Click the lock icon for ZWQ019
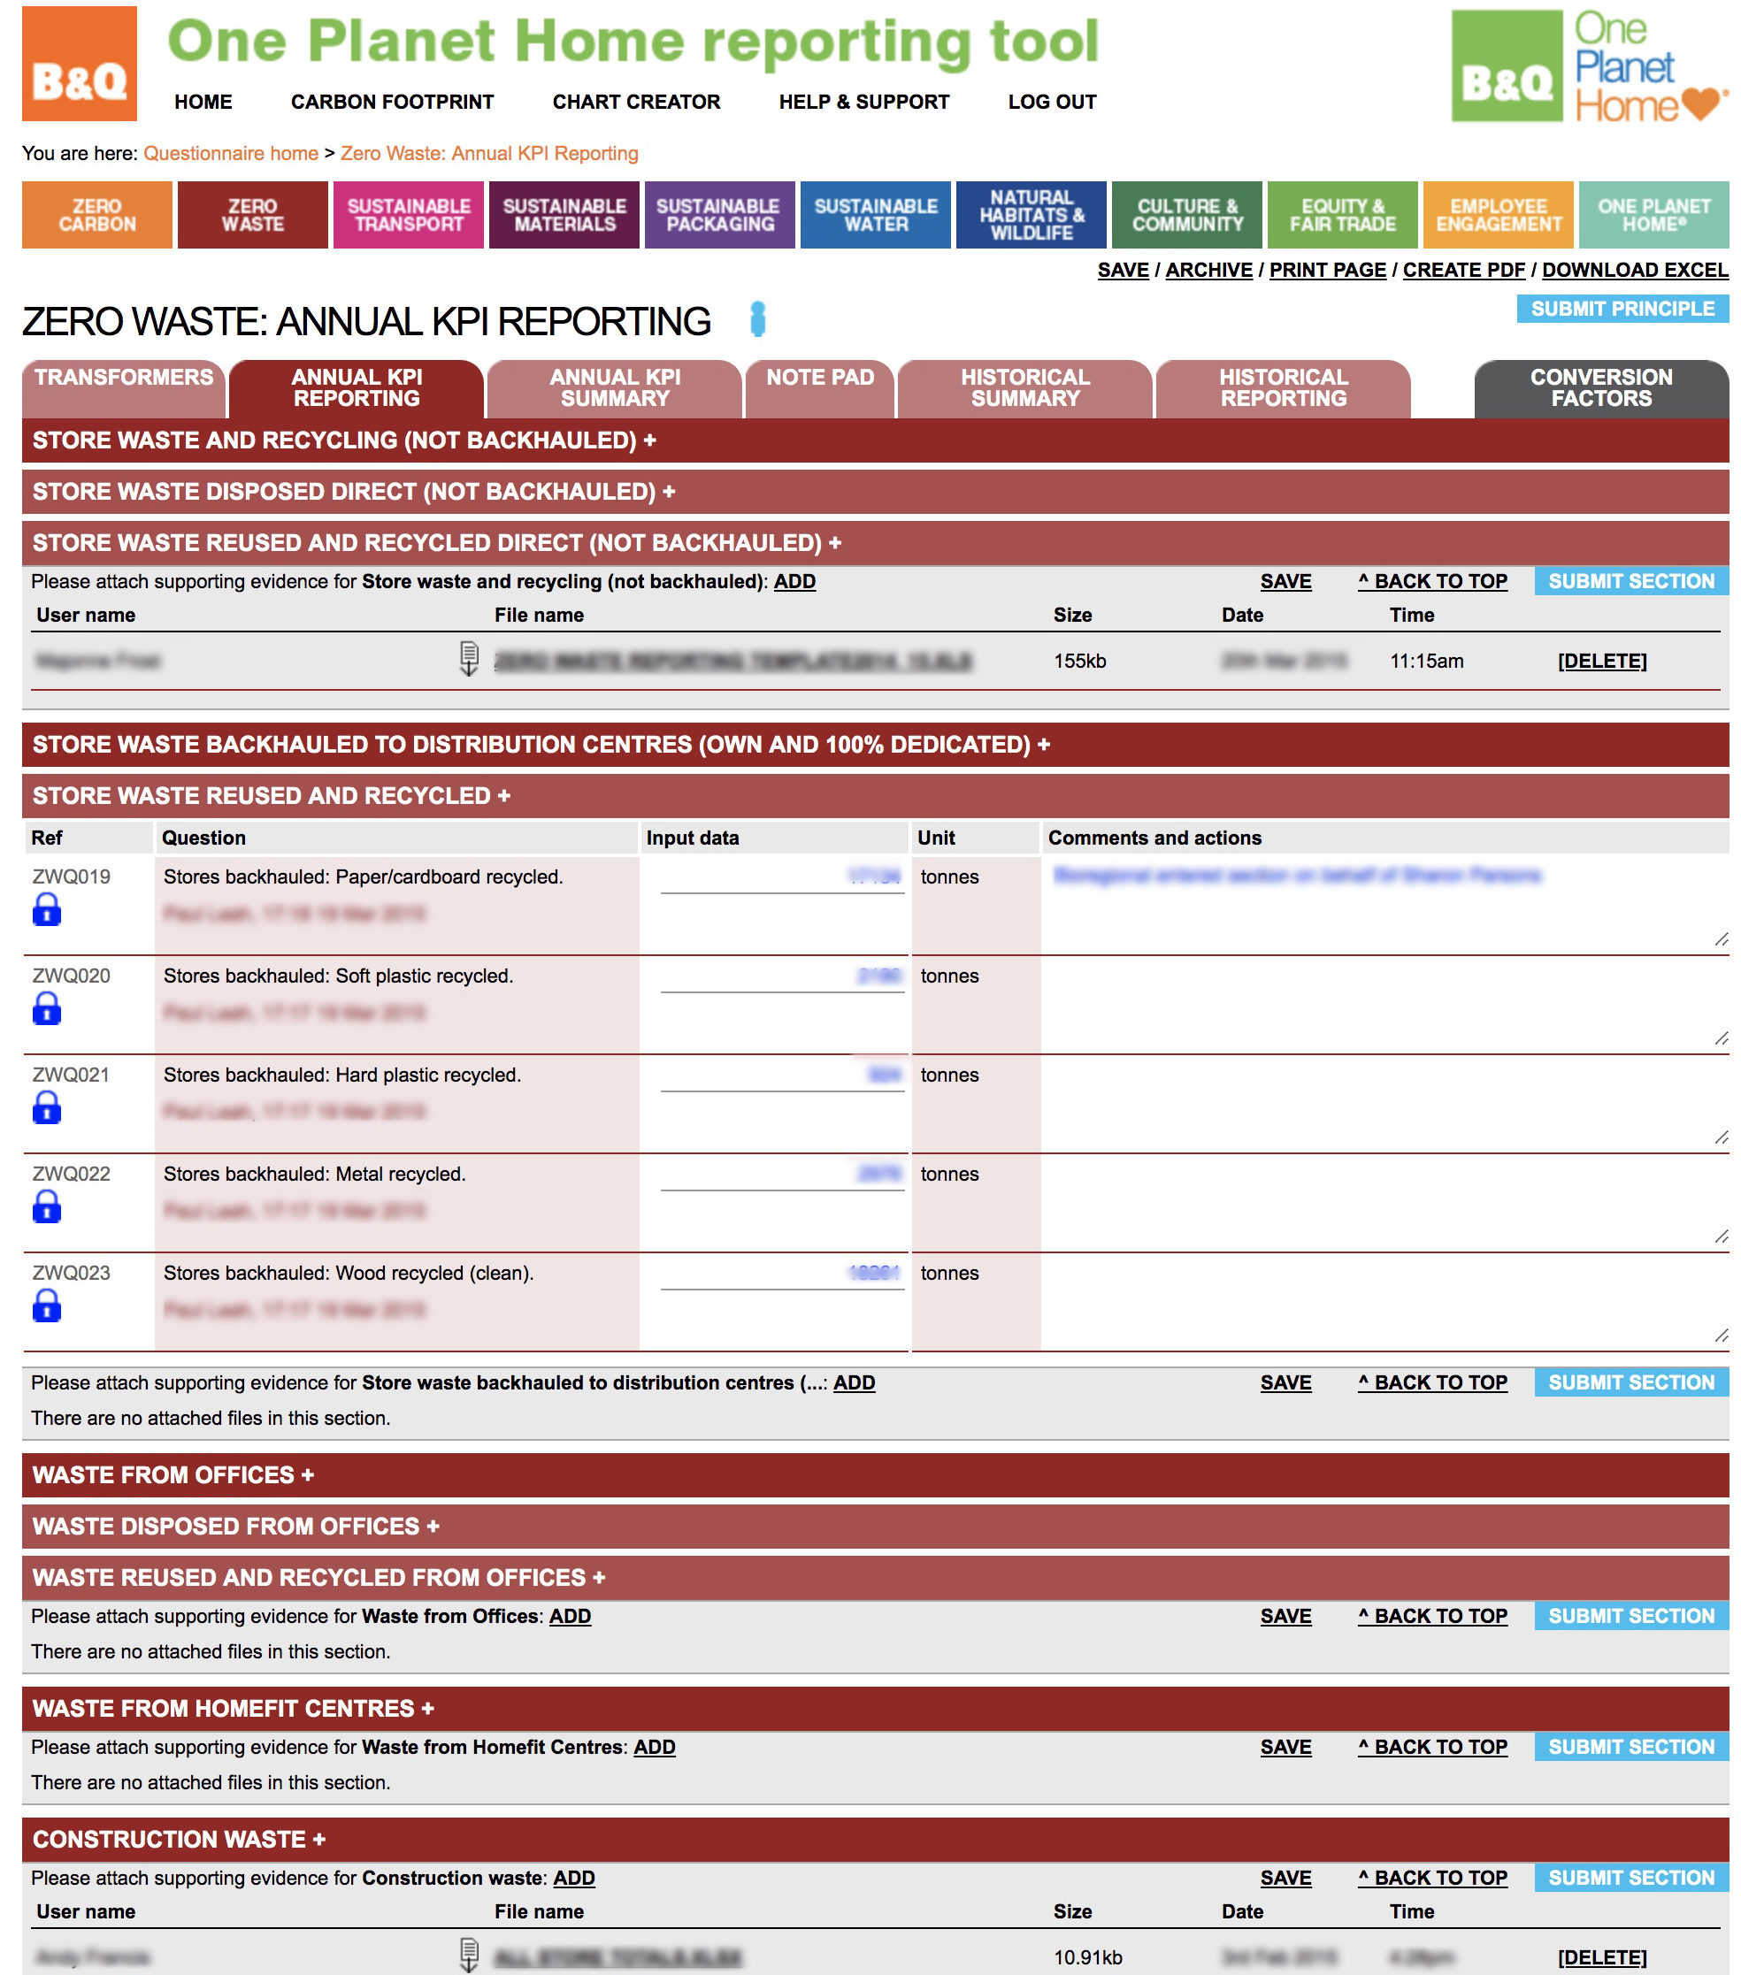This screenshot has height=1975, width=1741. [x=46, y=909]
